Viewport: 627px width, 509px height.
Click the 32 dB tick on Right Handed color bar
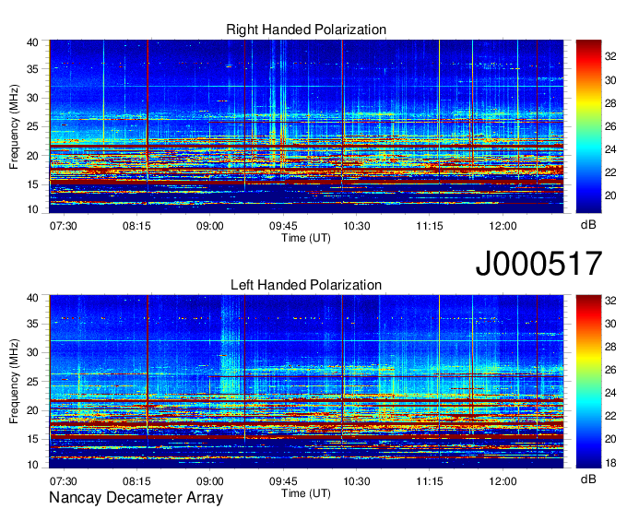[x=610, y=57]
